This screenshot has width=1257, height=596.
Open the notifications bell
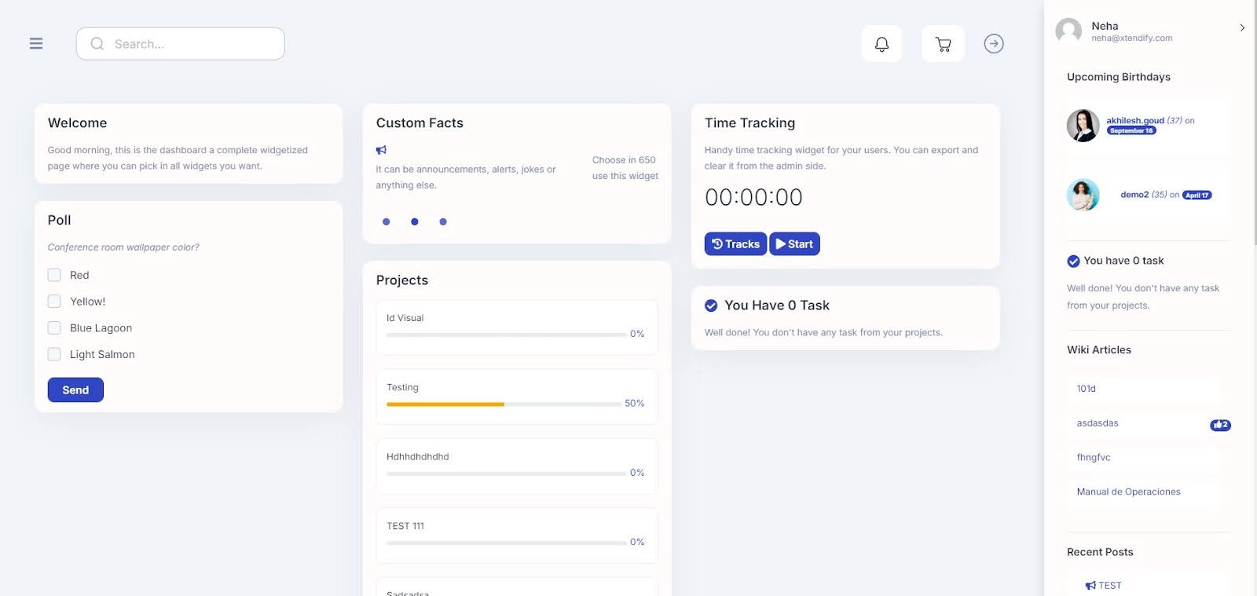click(881, 44)
